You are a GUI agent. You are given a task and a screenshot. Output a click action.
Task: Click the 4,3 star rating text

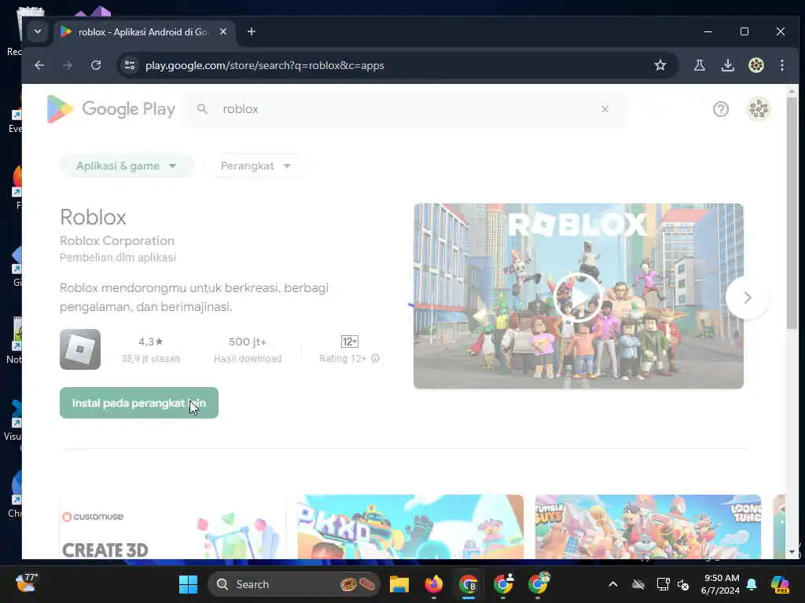point(150,342)
